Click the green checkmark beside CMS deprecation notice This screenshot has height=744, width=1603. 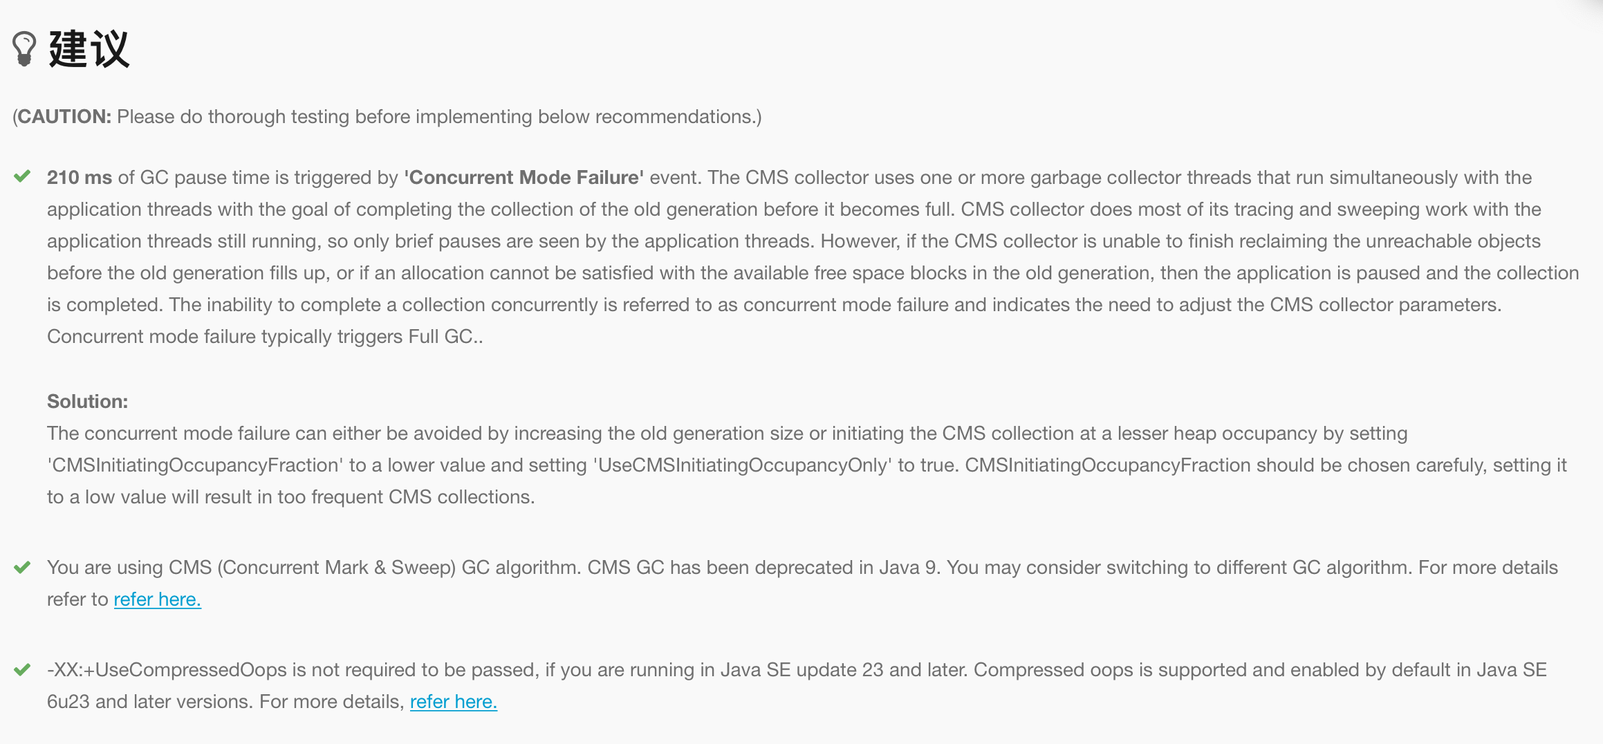[22, 568]
